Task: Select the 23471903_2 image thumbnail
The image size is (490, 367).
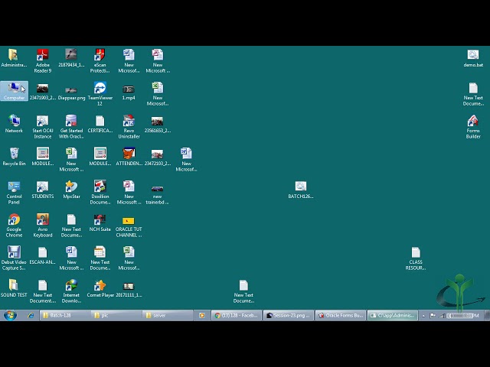Action: pos(43,92)
